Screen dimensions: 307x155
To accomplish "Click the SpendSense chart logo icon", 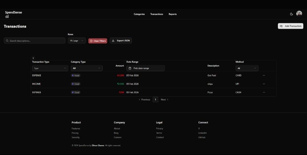I will [x=7, y=16].
